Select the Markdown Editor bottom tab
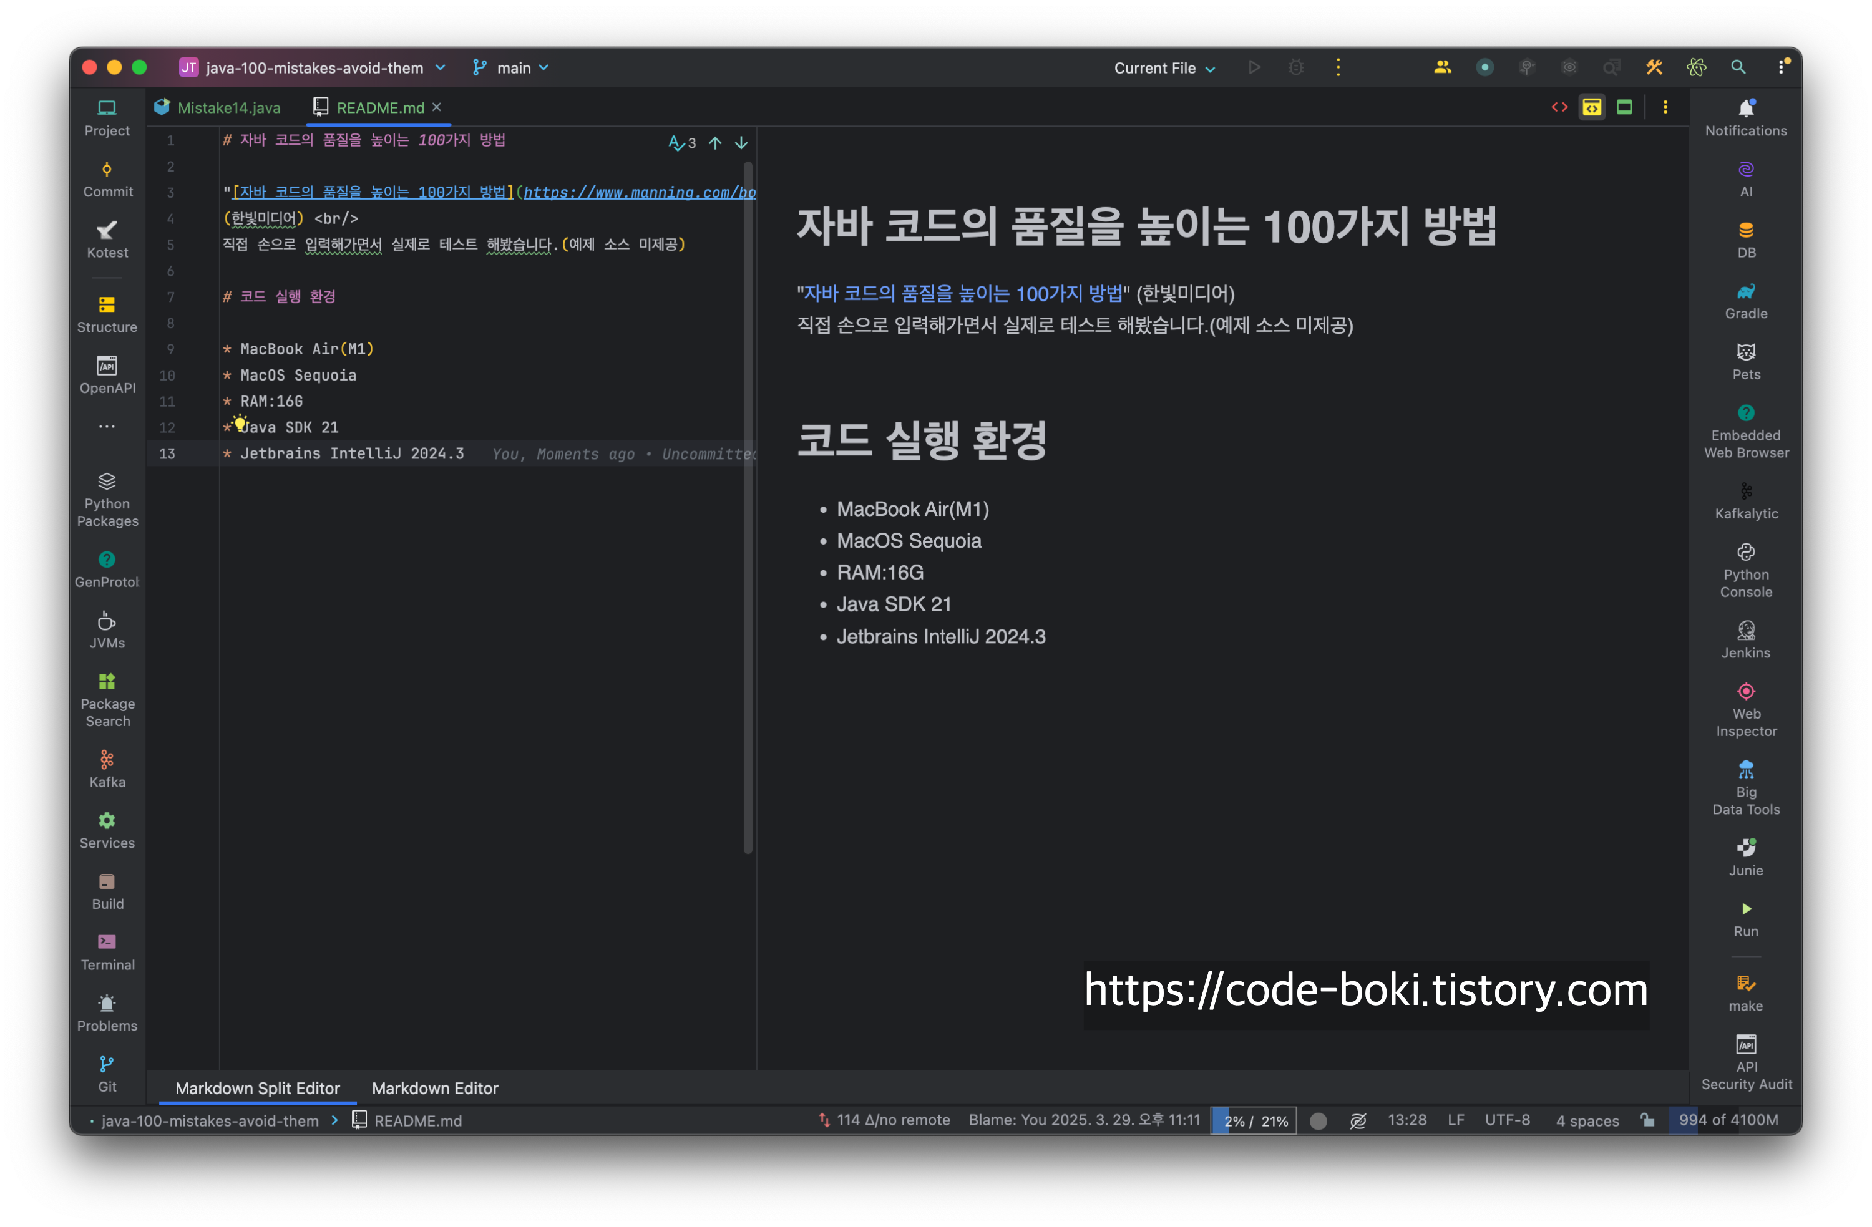Image resolution: width=1872 pixels, height=1227 pixels. pyautogui.click(x=434, y=1088)
